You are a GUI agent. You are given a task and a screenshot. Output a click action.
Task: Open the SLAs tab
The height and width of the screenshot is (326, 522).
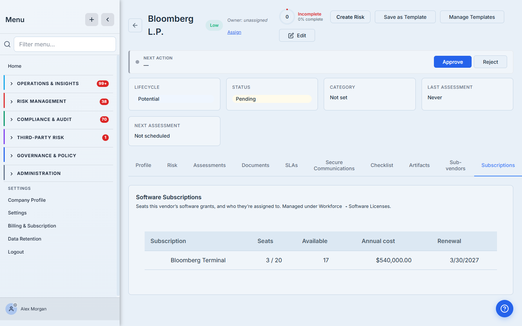click(291, 165)
